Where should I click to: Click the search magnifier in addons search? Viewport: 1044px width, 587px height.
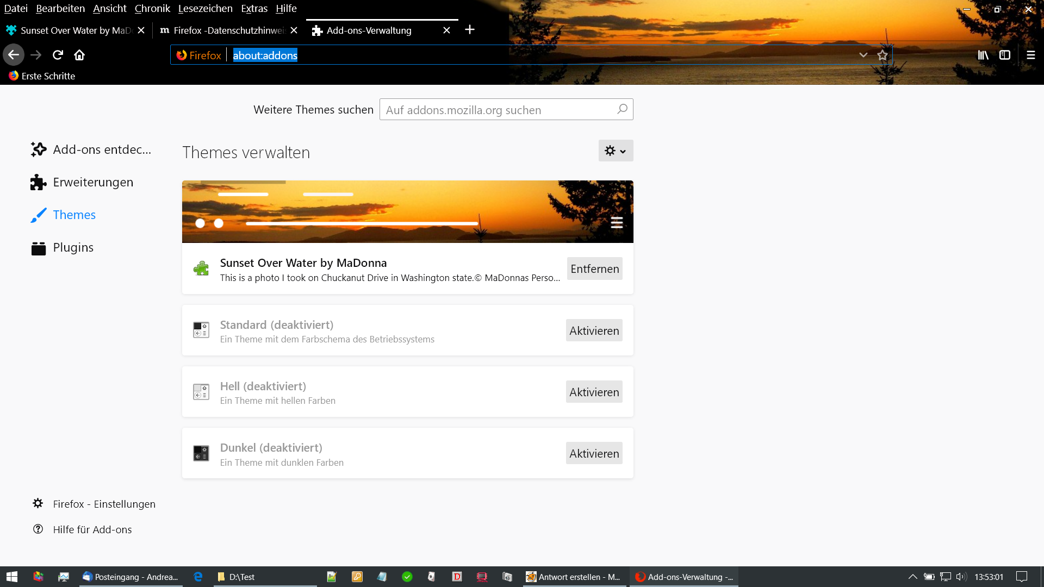tap(622, 109)
